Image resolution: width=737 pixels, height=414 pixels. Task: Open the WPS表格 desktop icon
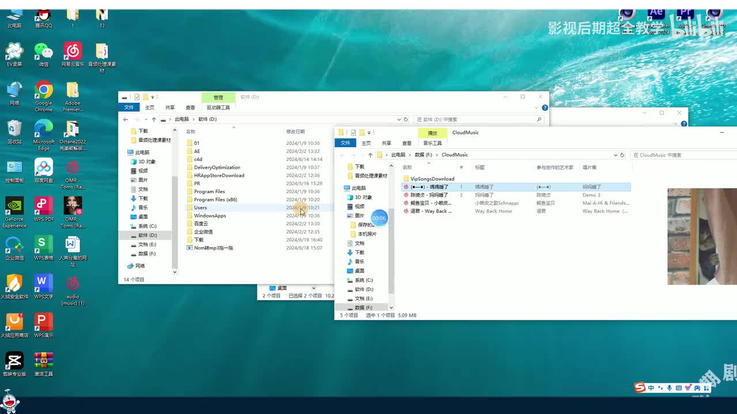pyautogui.click(x=44, y=248)
